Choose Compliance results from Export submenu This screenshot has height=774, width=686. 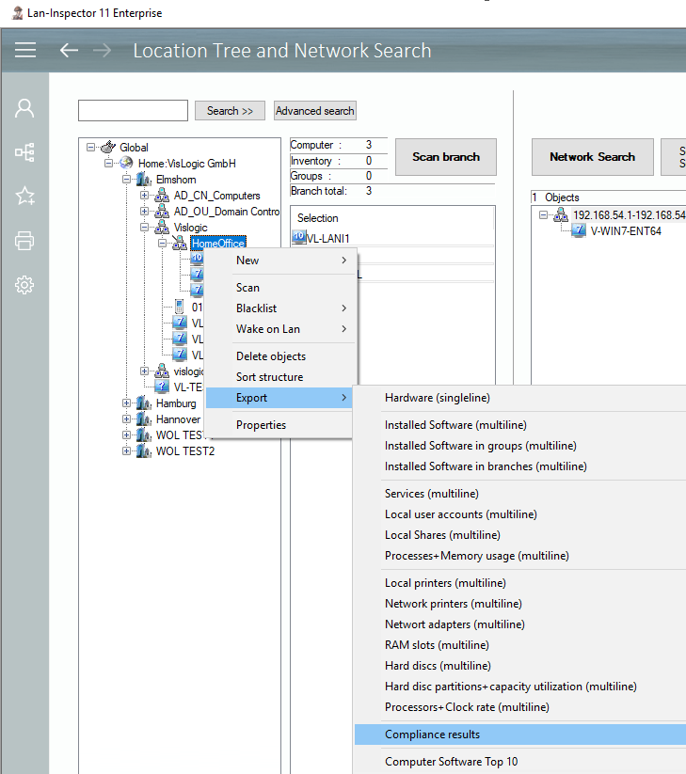click(432, 735)
